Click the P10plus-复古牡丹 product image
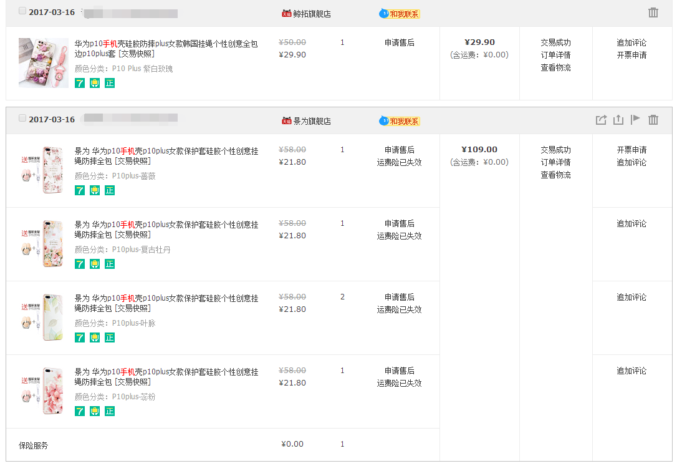 pos(44,244)
